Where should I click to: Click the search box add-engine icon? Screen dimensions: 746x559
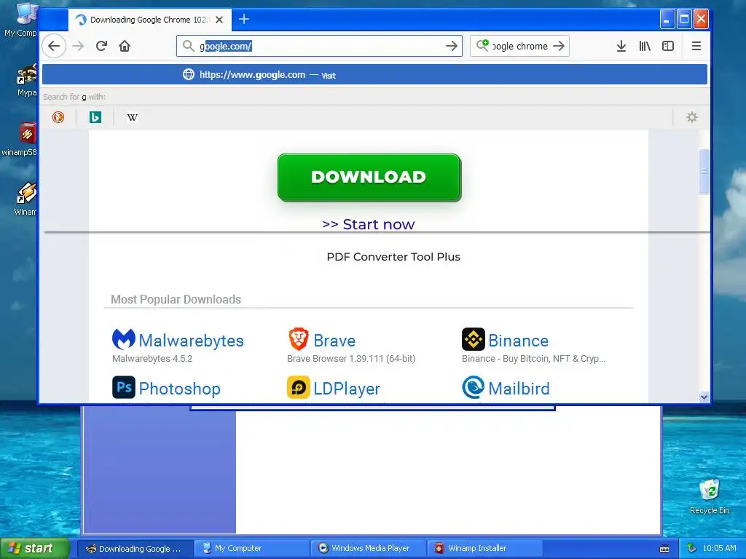click(482, 45)
